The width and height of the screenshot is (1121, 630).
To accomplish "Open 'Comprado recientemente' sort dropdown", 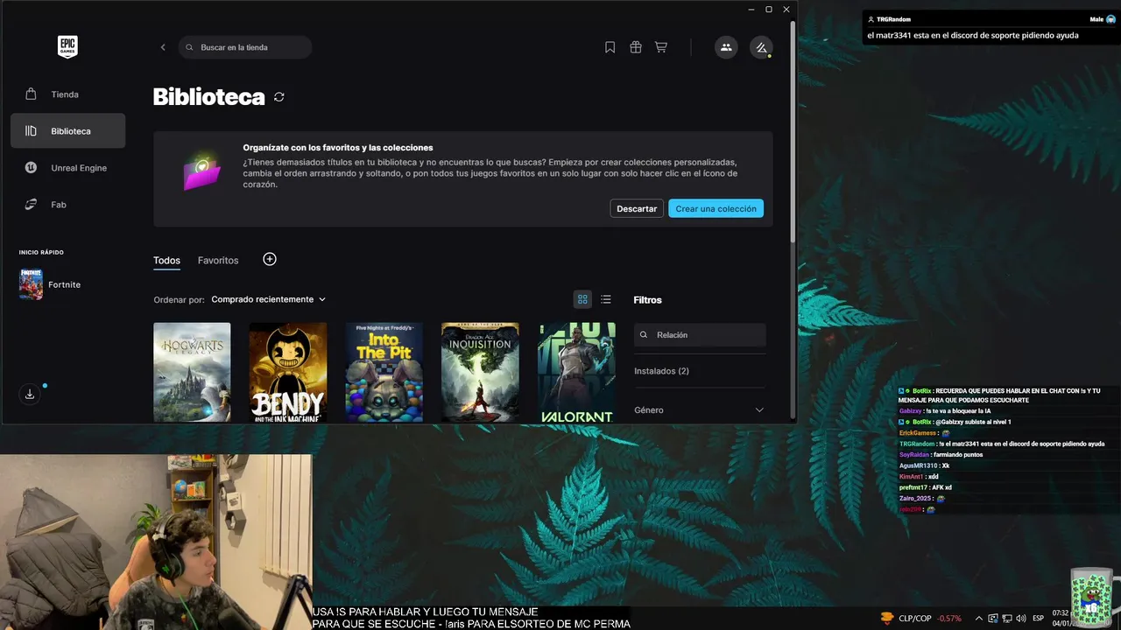I will click(269, 299).
